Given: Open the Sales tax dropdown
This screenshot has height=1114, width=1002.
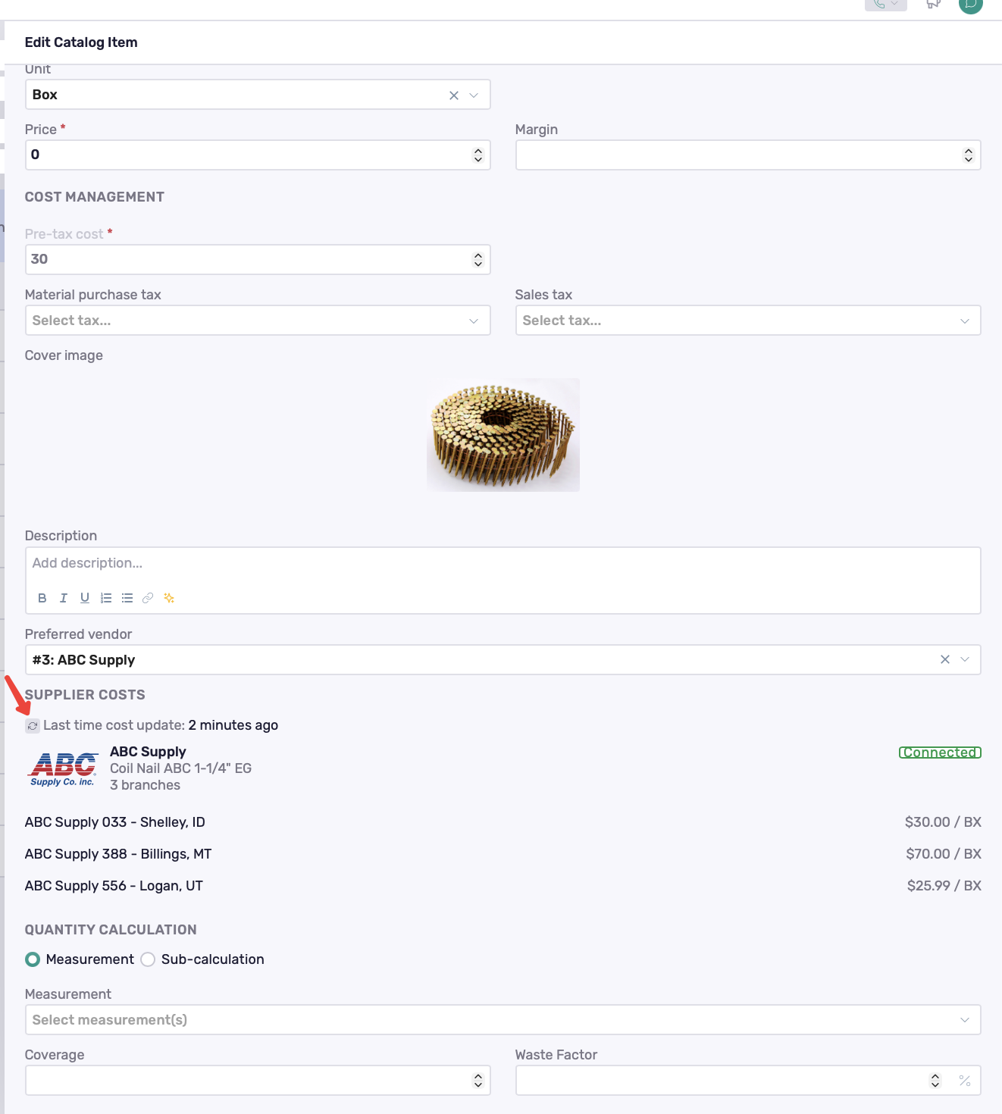Looking at the screenshot, I should click(x=748, y=321).
